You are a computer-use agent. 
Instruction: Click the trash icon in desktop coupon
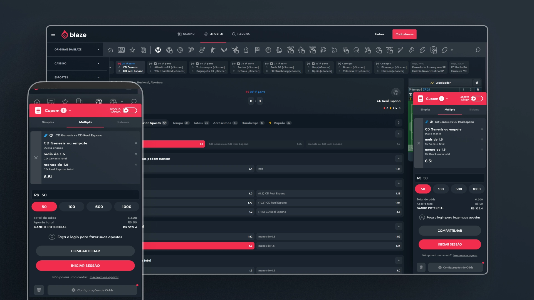[x=421, y=267]
